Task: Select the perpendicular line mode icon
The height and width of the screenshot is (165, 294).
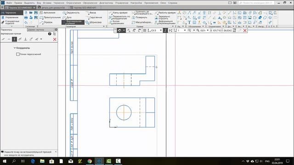Action: [x=26, y=39]
